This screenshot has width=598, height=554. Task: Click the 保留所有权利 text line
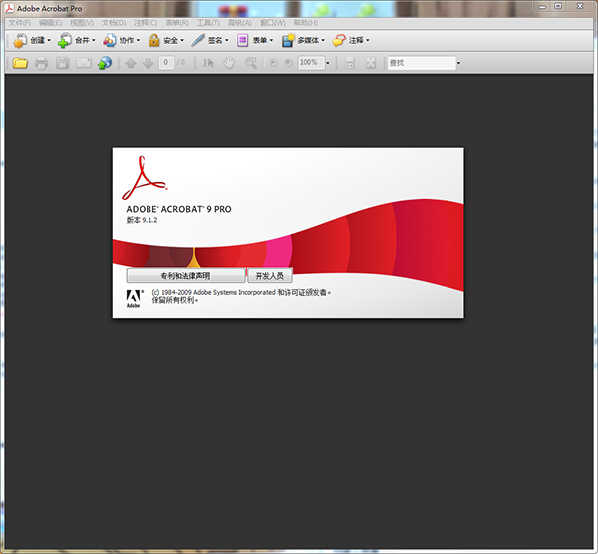click(175, 301)
